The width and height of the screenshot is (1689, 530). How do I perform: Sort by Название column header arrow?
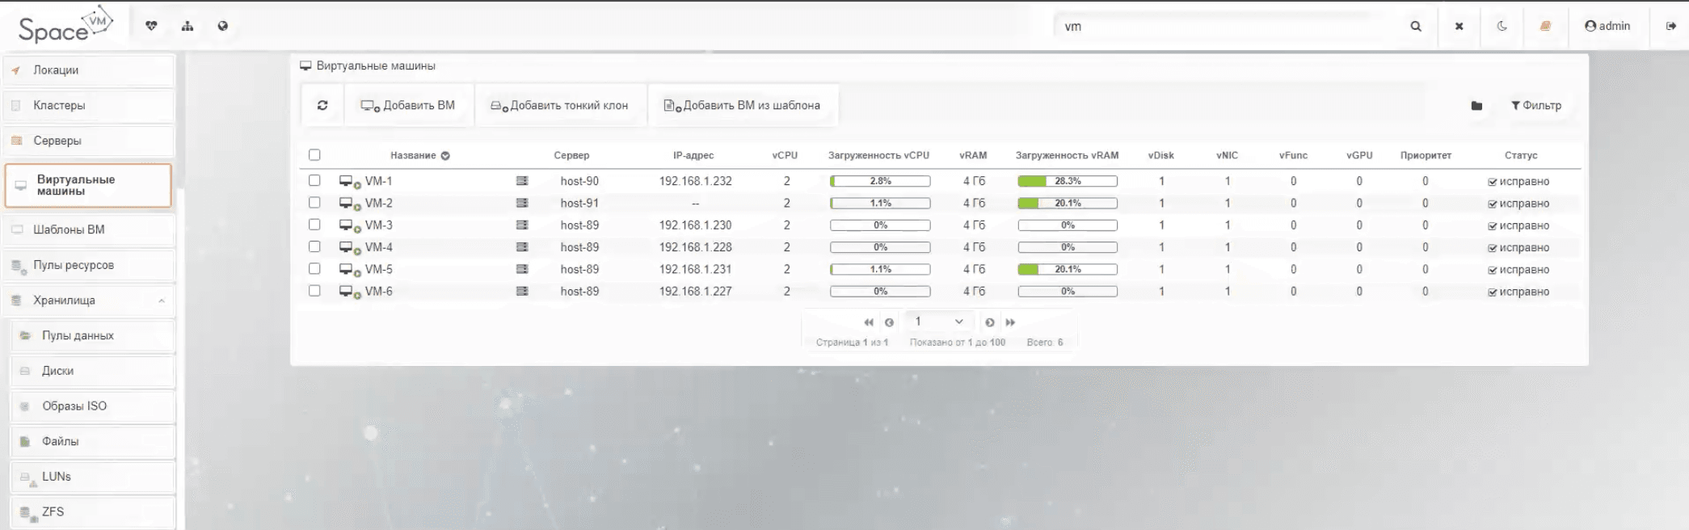[x=445, y=156]
